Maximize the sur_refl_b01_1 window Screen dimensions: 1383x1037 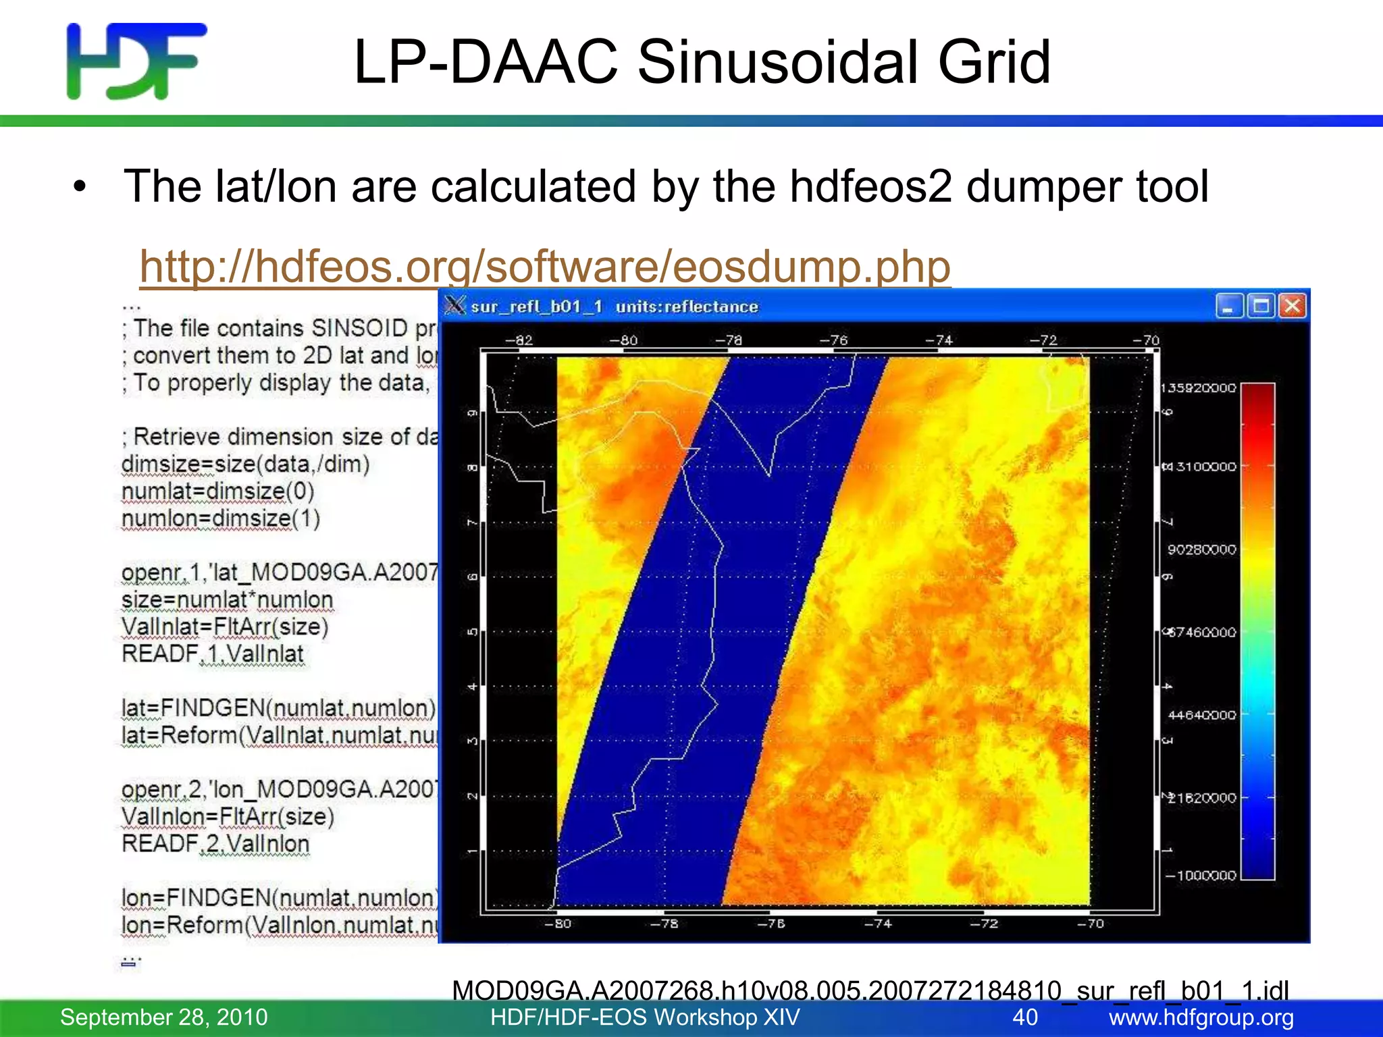coord(1260,306)
